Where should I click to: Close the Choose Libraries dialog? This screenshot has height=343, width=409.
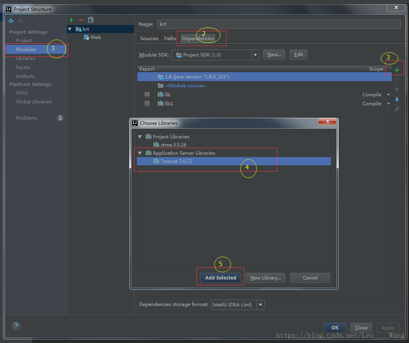328,121
